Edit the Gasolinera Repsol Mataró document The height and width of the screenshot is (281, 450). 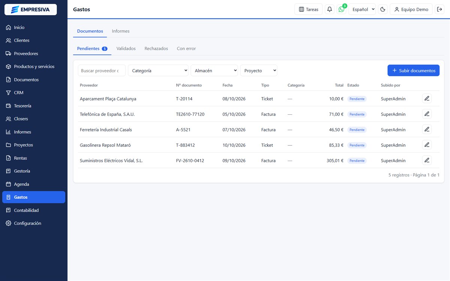(427, 145)
